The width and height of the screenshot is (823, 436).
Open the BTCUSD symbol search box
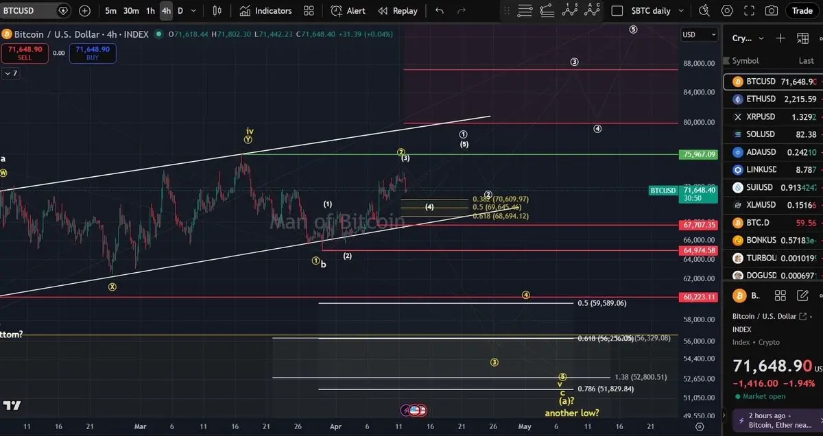pos(36,11)
